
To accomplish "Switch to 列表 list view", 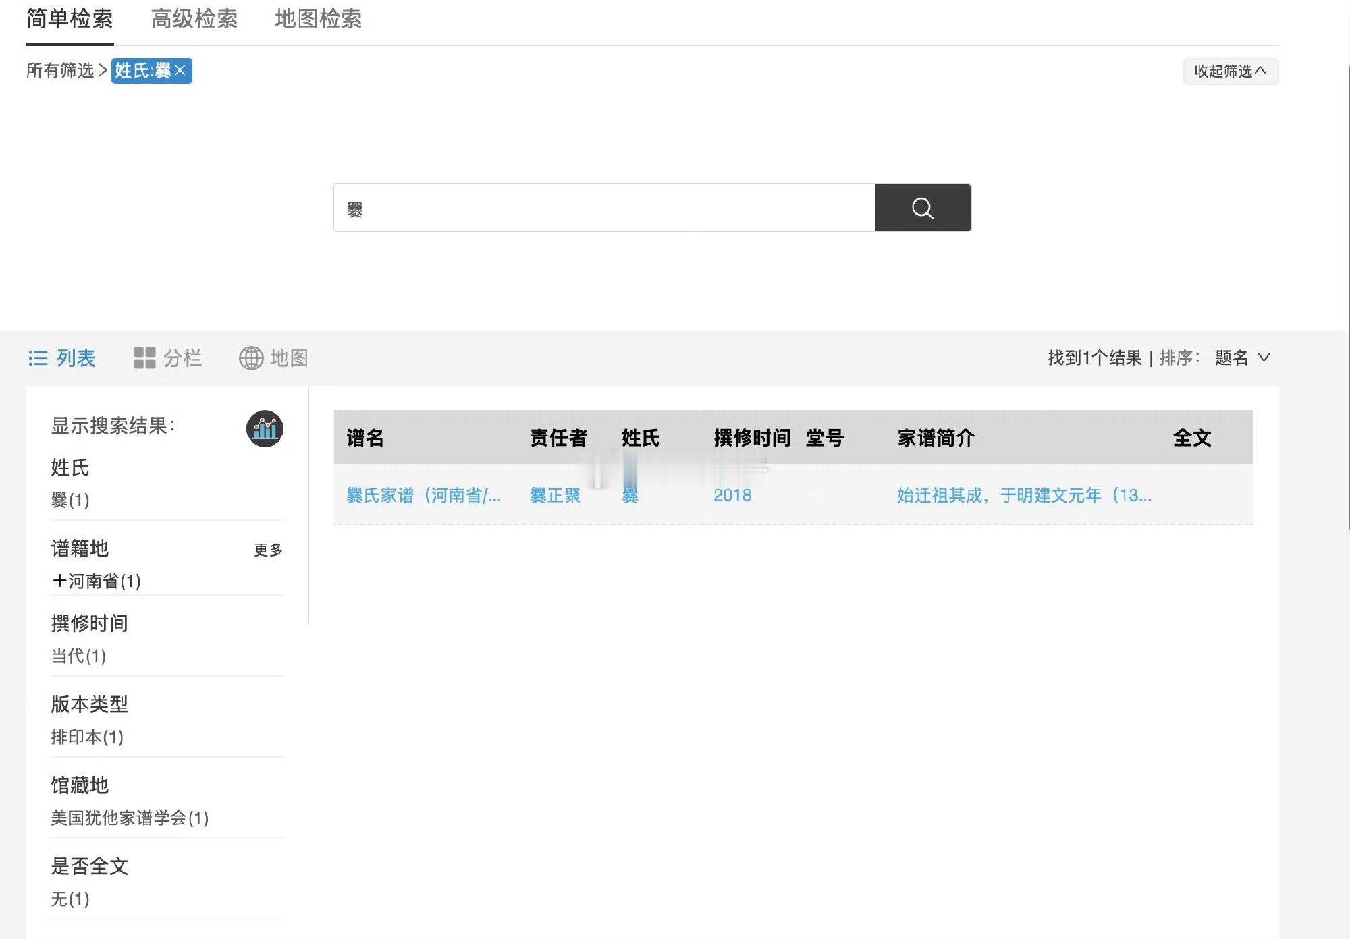I will click(62, 358).
